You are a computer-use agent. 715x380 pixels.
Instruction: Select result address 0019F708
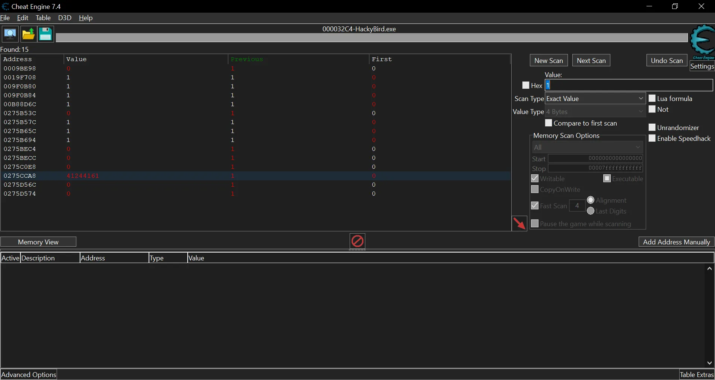(x=20, y=77)
